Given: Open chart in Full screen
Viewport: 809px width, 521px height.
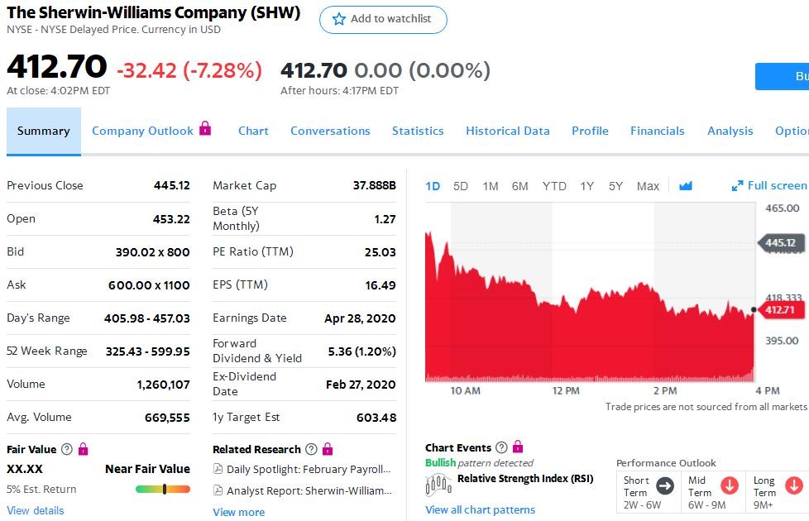Looking at the screenshot, I should [769, 186].
